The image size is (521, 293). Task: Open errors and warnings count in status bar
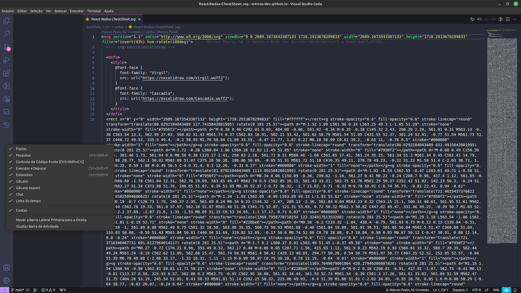point(48,290)
